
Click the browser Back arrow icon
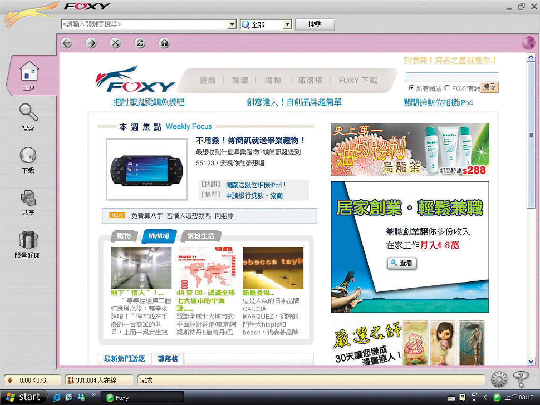67,43
